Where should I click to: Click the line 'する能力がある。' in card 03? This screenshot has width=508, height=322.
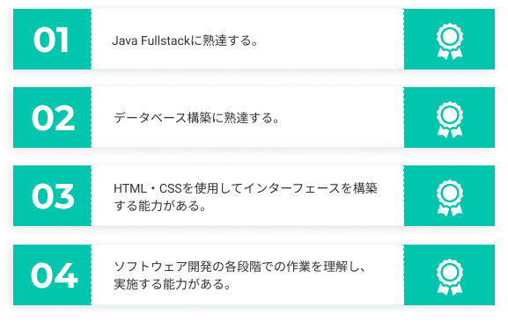coord(160,206)
